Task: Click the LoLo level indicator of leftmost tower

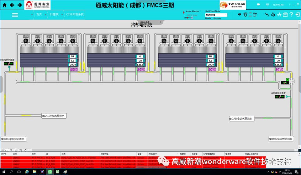Action: [72, 65]
